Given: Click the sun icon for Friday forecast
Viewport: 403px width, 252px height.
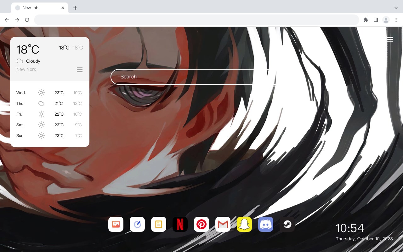Looking at the screenshot, I should click(x=41, y=114).
